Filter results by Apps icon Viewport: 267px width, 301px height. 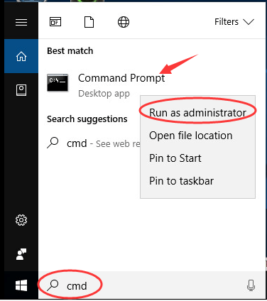(x=55, y=22)
